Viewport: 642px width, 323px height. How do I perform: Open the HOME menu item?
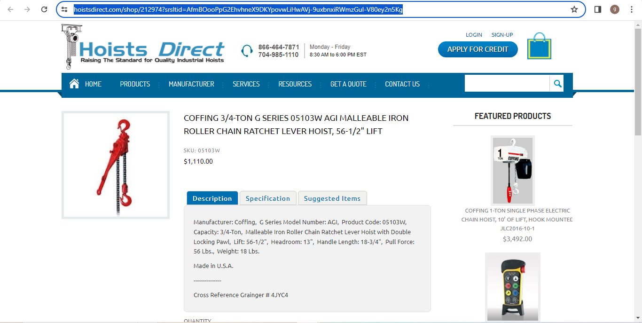[93, 84]
